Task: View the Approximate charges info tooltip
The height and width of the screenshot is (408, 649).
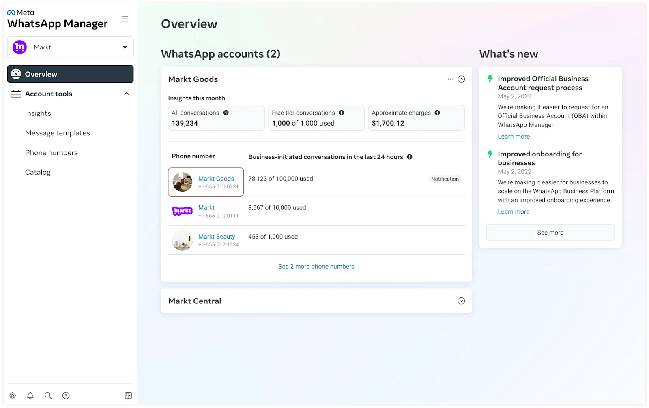Action: 438,113
